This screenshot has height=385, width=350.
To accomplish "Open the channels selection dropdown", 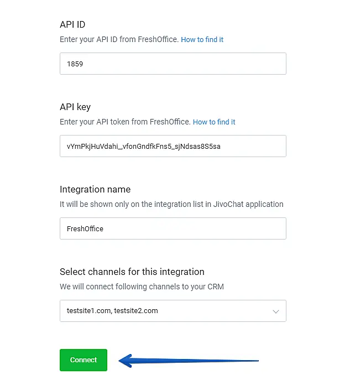I will click(173, 311).
